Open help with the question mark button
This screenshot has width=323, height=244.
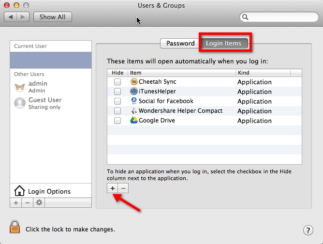[x=308, y=230]
